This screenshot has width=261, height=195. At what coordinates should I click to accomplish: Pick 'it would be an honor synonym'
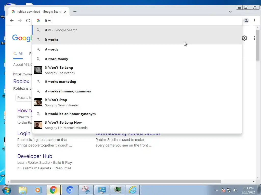click(137, 114)
